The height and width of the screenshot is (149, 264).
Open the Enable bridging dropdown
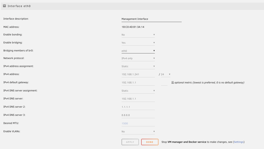(138, 43)
